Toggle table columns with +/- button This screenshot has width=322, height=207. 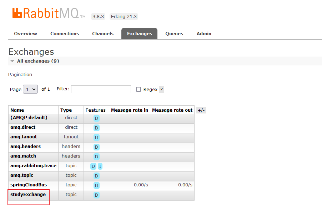201,110
